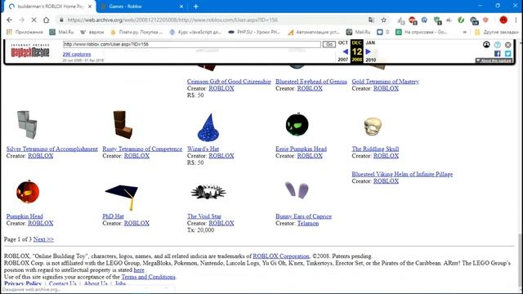The width and height of the screenshot is (523, 294).
Task: Open Wizard's Hat link
Action: click(203, 149)
